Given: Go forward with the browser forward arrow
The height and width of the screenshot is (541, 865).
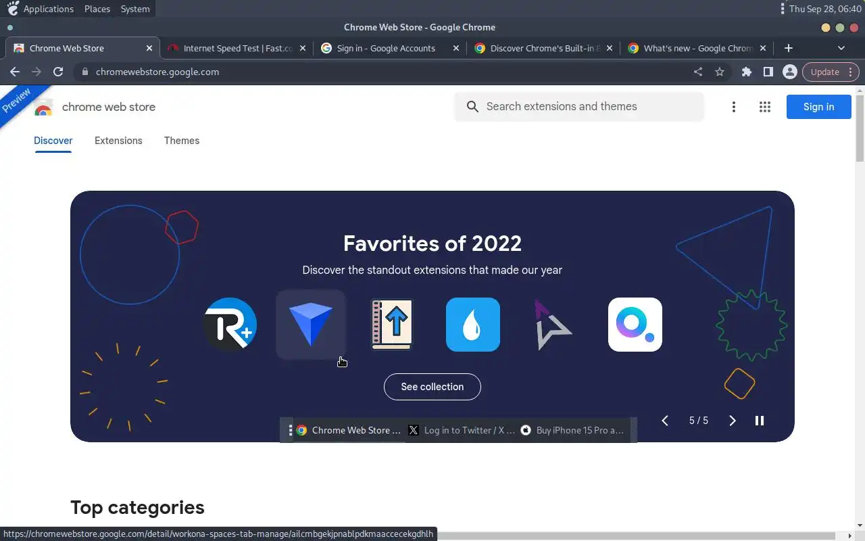Looking at the screenshot, I should click(36, 72).
